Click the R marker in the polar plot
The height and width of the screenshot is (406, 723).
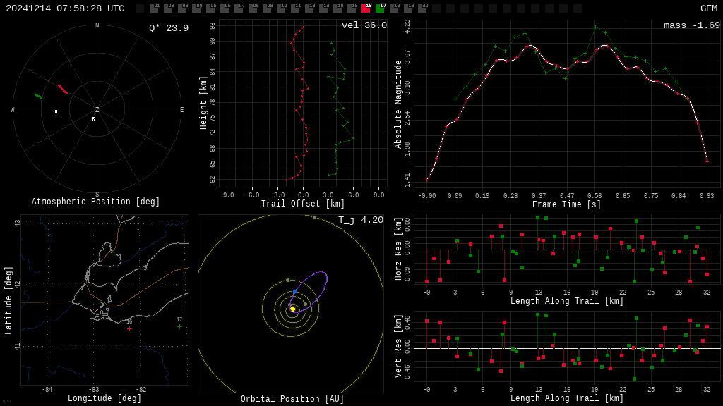coord(93,118)
